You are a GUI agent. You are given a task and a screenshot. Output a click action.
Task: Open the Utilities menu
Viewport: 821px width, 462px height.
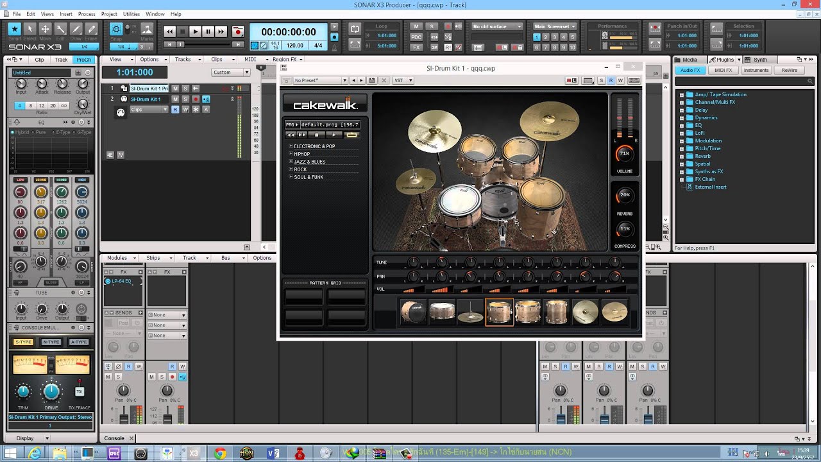pyautogui.click(x=131, y=13)
